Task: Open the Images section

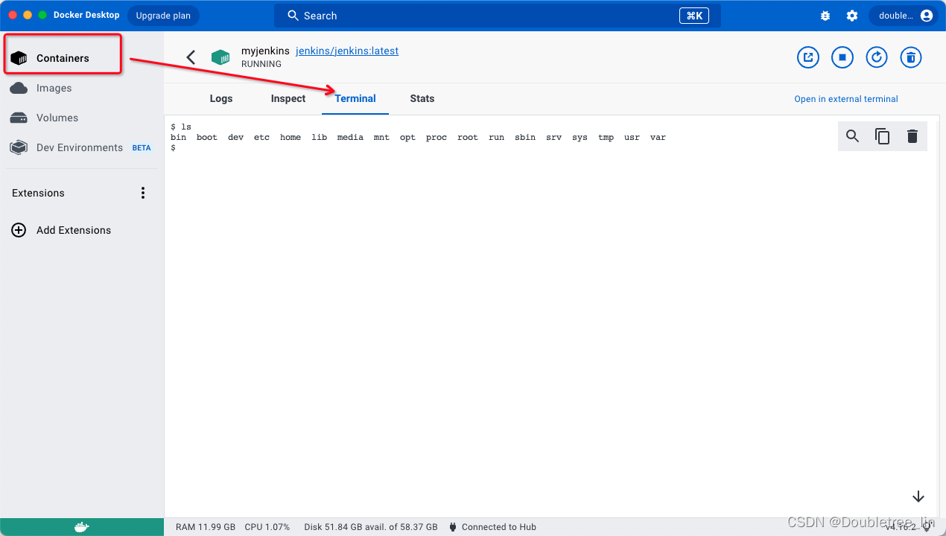Action: click(54, 88)
